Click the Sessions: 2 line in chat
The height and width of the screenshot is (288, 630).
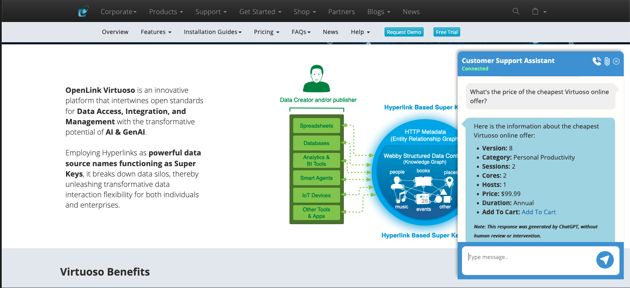pyautogui.click(x=499, y=166)
